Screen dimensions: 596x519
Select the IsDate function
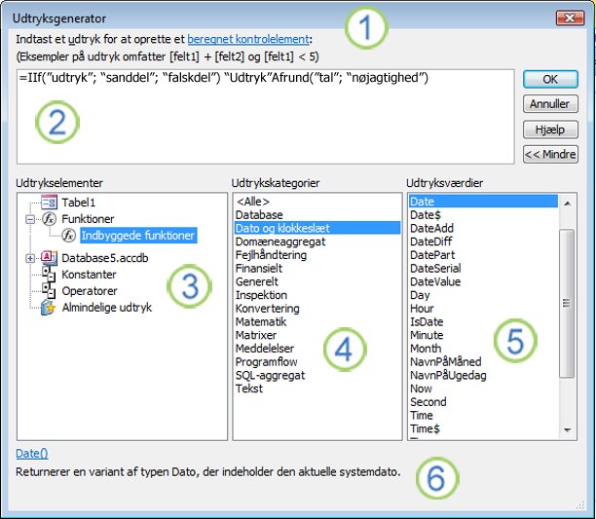click(483, 321)
